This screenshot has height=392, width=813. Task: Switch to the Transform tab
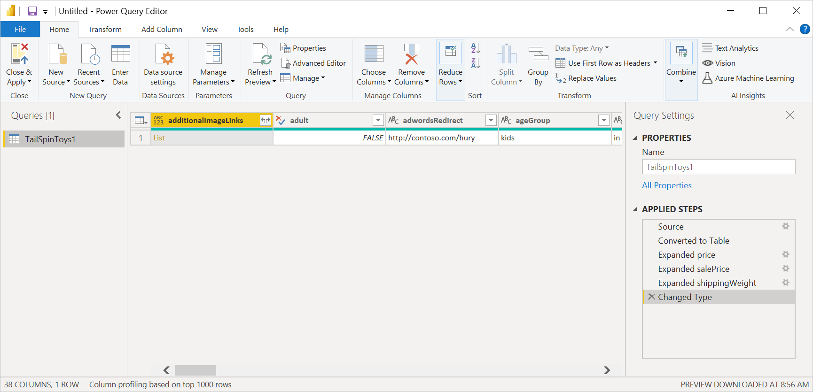pyautogui.click(x=105, y=29)
